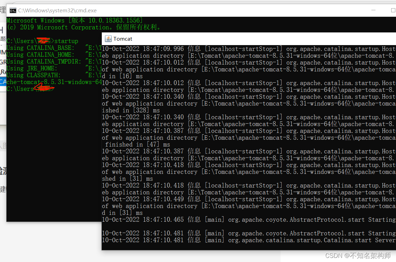Click the Tomcat window title text
Image resolution: width=396 pixels, height=262 pixels.
(123, 39)
